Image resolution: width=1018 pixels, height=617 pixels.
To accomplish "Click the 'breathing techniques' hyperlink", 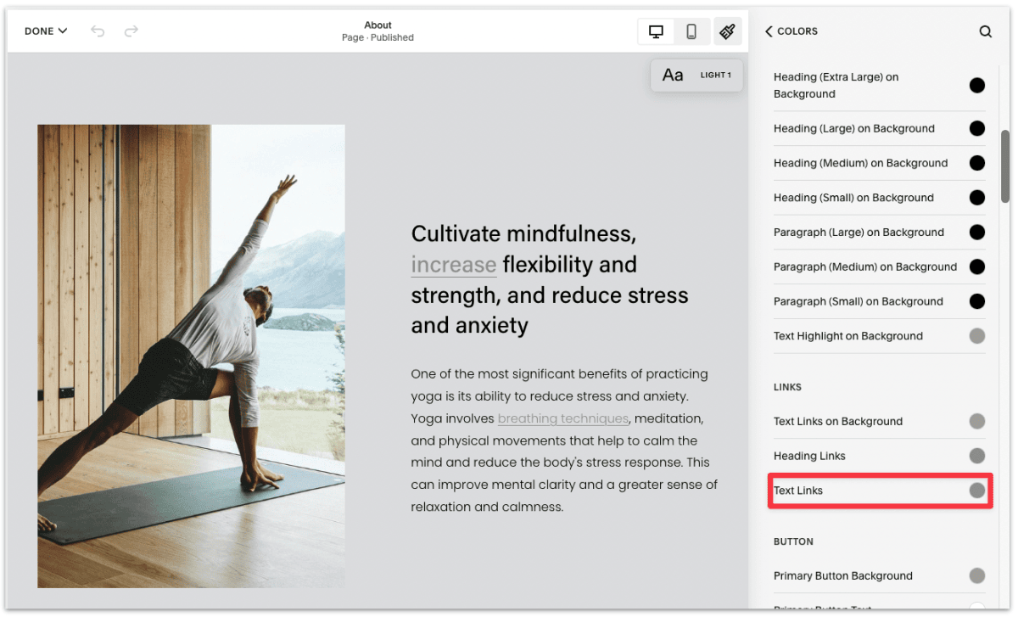I will coord(562,418).
